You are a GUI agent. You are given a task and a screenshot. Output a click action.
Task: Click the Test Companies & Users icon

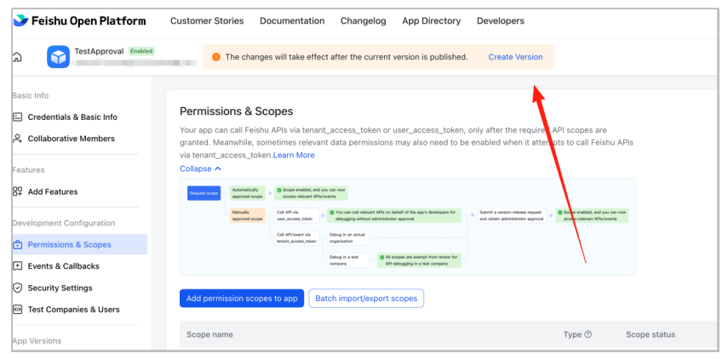click(18, 310)
